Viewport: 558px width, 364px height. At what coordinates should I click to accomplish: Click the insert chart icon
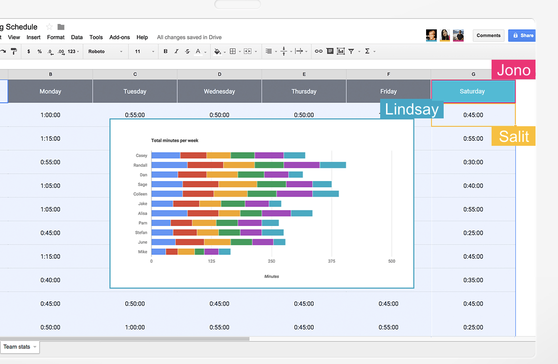[341, 51]
